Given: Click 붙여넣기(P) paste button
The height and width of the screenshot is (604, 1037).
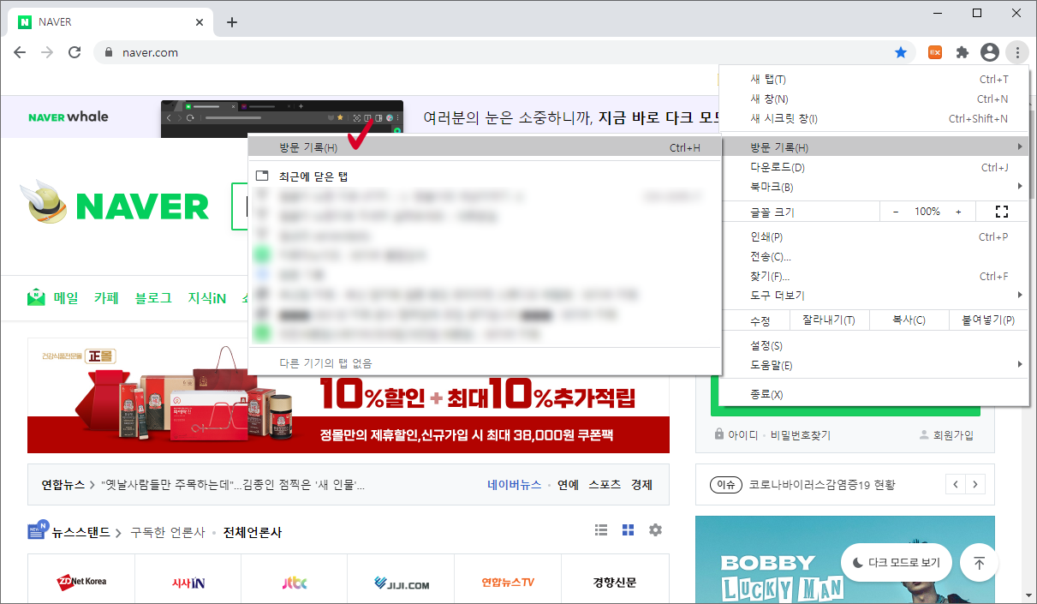Looking at the screenshot, I should (x=989, y=320).
